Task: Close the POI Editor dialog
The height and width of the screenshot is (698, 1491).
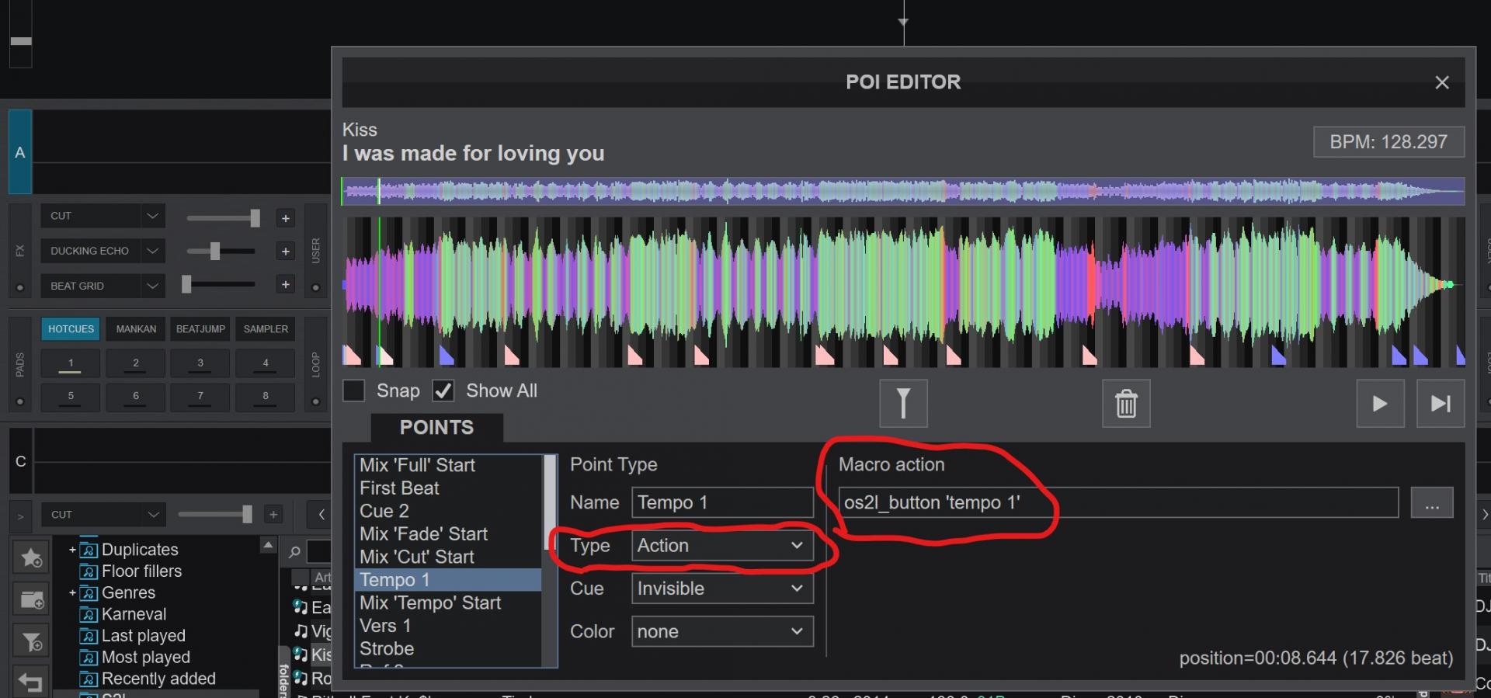Action: coord(1442,82)
